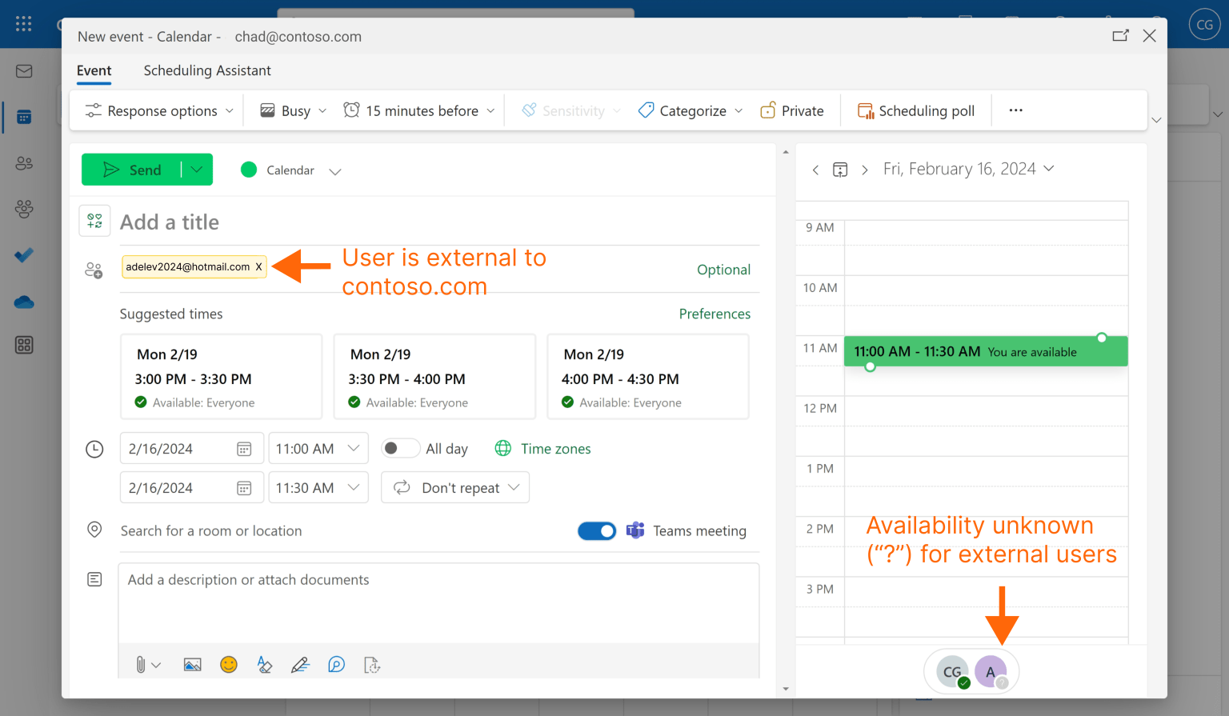
Task: Click the draw pen icon
Action: point(300,664)
